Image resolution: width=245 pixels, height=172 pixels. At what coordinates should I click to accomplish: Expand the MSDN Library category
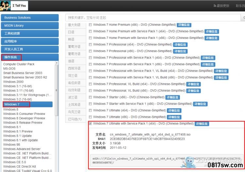pyautogui.click(x=30, y=25)
